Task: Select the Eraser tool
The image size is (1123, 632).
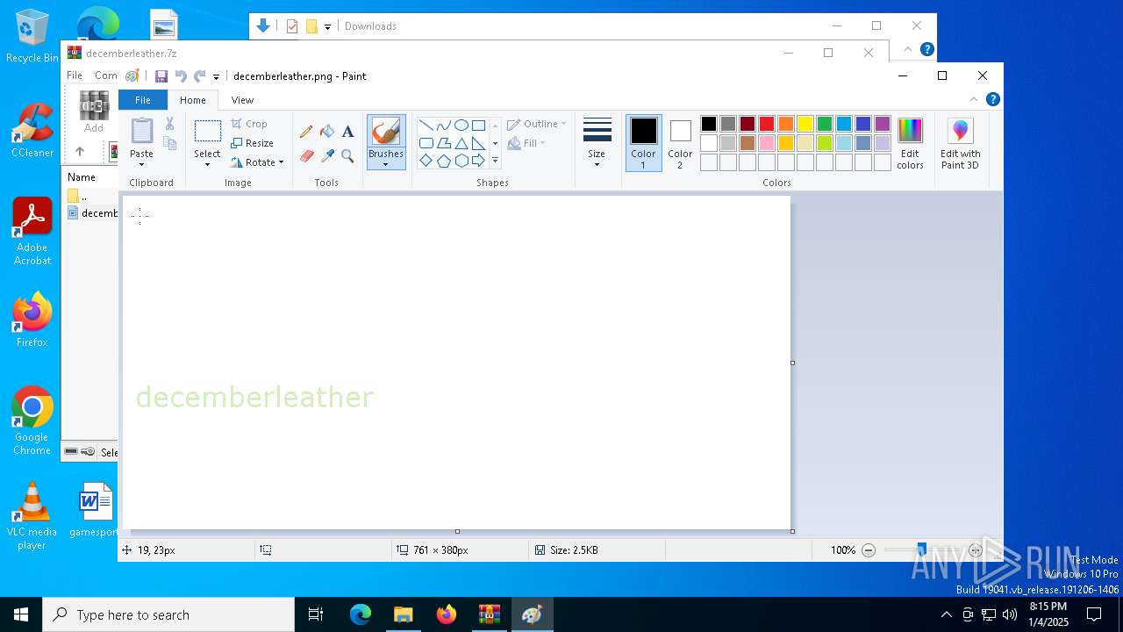Action: pos(306,156)
